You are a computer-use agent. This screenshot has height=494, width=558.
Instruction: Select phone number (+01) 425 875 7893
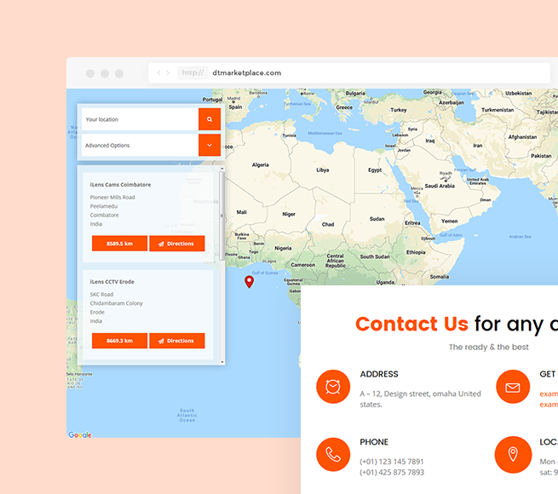(392, 473)
